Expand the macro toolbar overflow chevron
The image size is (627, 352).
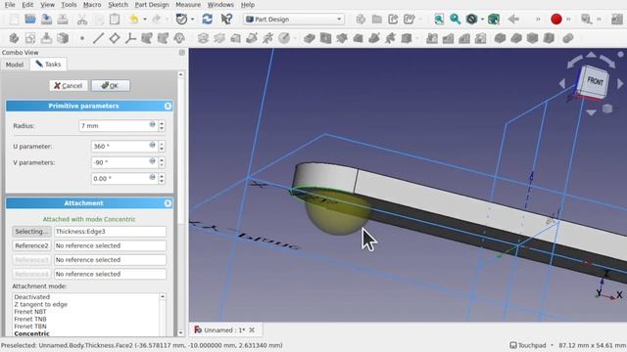point(568,20)
